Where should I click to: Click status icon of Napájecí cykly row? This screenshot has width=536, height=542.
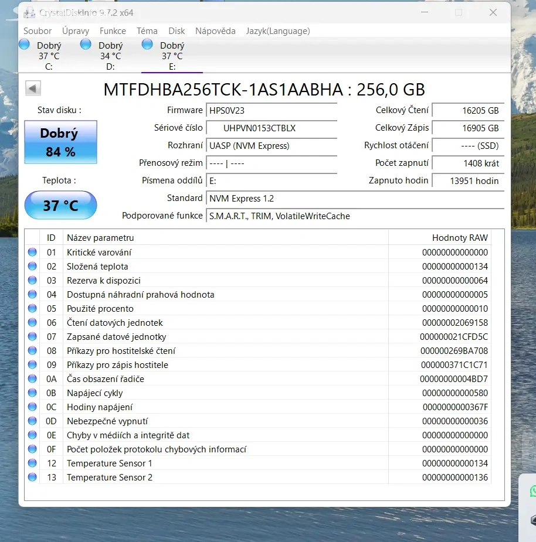pos(32,393)
